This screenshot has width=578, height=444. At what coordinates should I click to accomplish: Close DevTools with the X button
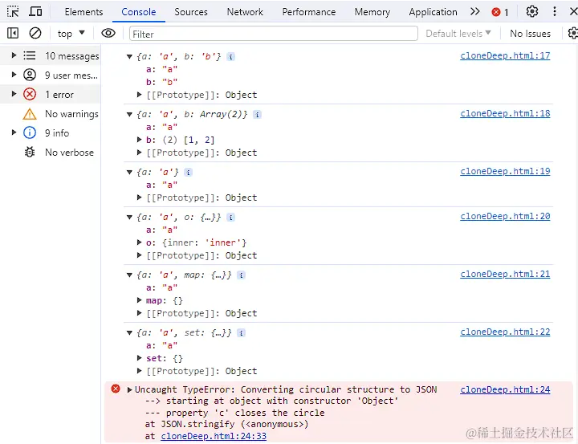coord(573,11)
